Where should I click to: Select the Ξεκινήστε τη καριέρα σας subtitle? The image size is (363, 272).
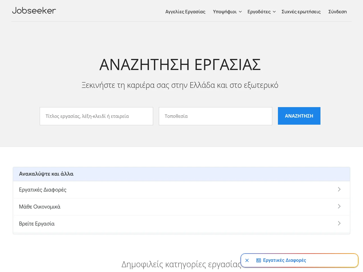point(180,85)
